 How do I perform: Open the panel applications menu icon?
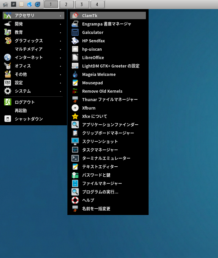(x=5, y=4)
